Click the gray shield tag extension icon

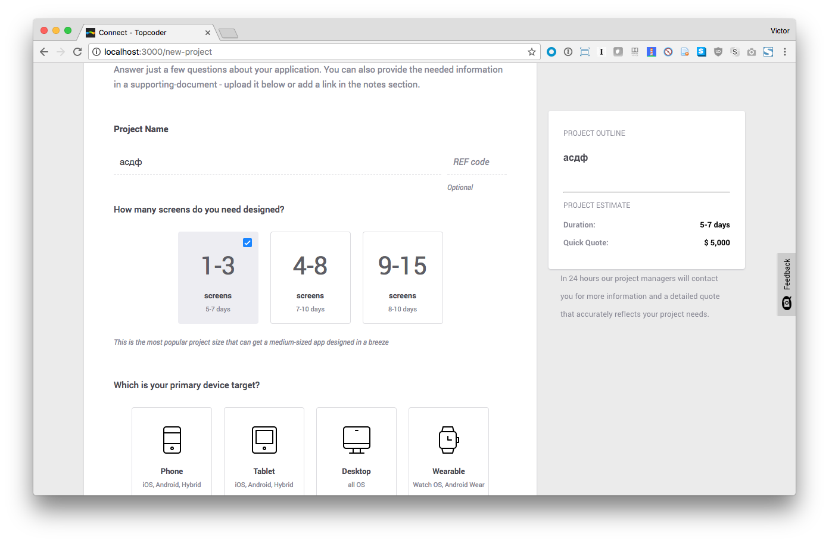point(618,52)
